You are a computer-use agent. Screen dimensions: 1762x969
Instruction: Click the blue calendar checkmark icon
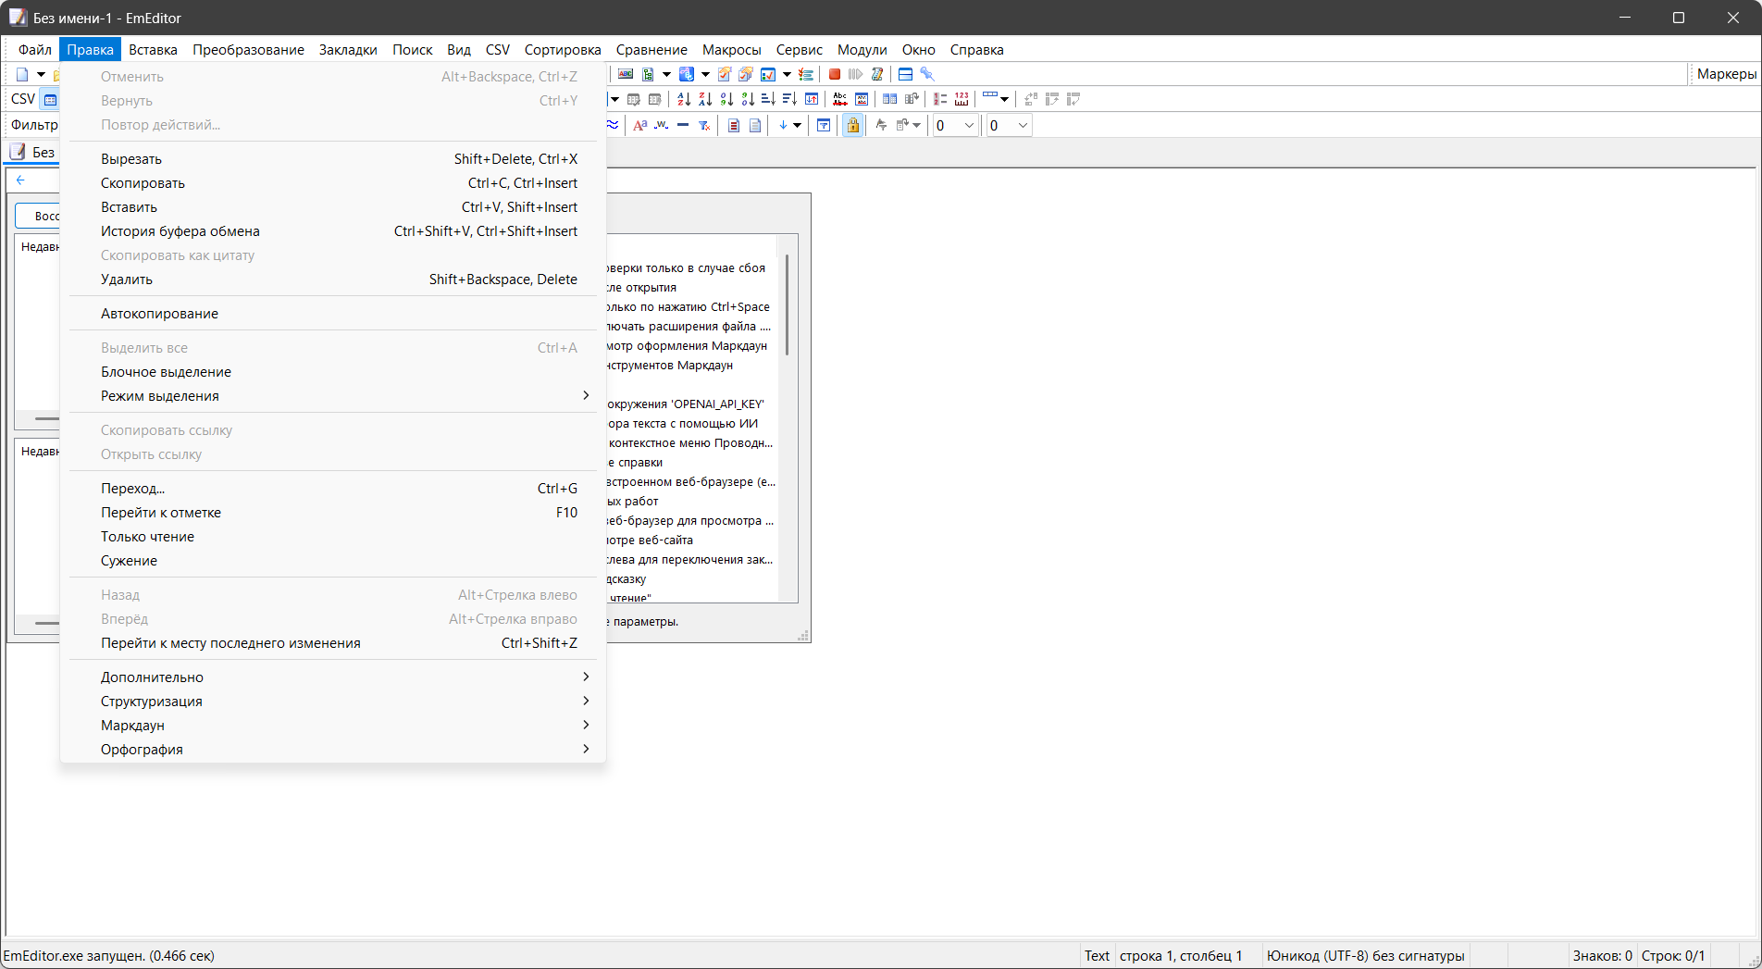pyautogui.click(x=768, y=74)
